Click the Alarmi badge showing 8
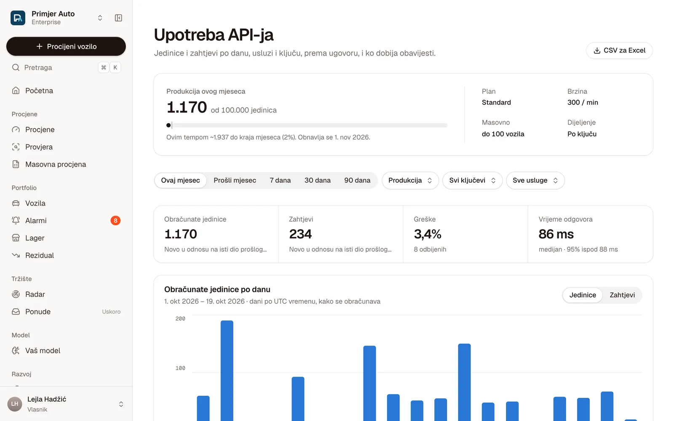 click(x=115, y=221)
